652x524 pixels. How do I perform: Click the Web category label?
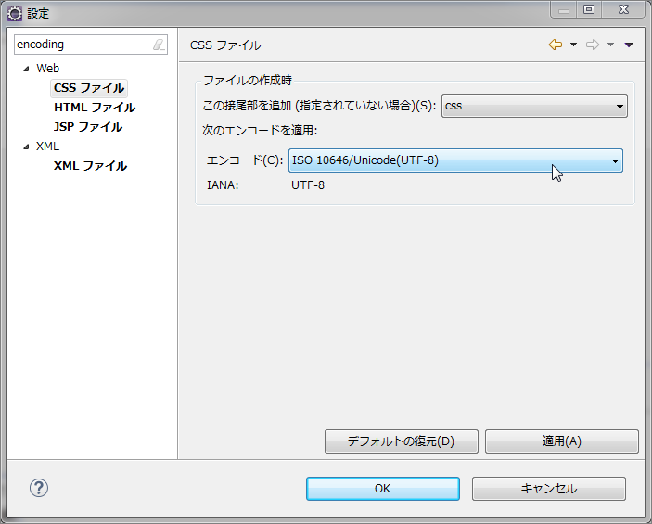(x=48, y=69)
